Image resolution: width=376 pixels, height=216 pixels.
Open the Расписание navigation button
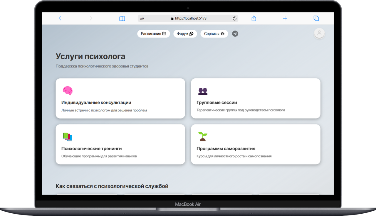pos(154,34)
